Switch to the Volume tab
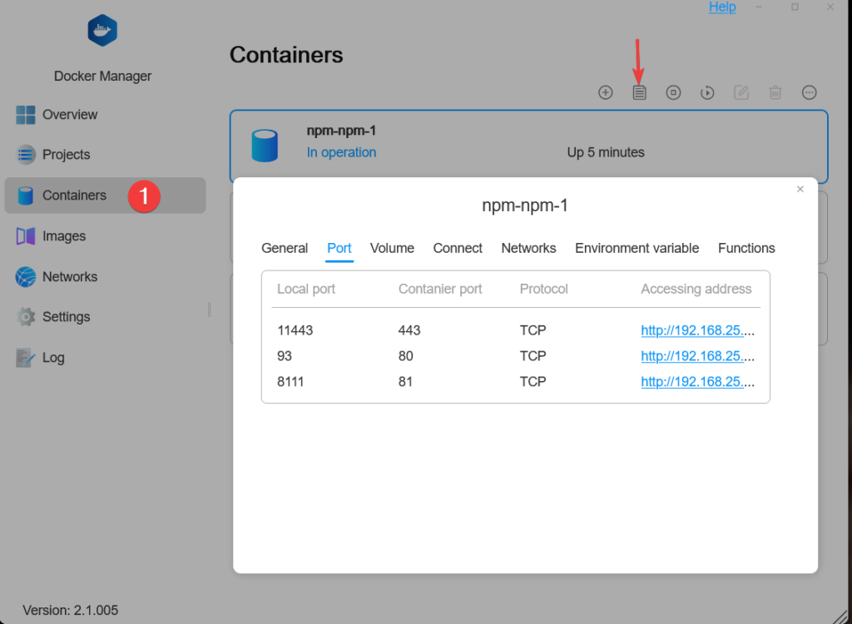 pyautogui.click(x=392, y=248)
